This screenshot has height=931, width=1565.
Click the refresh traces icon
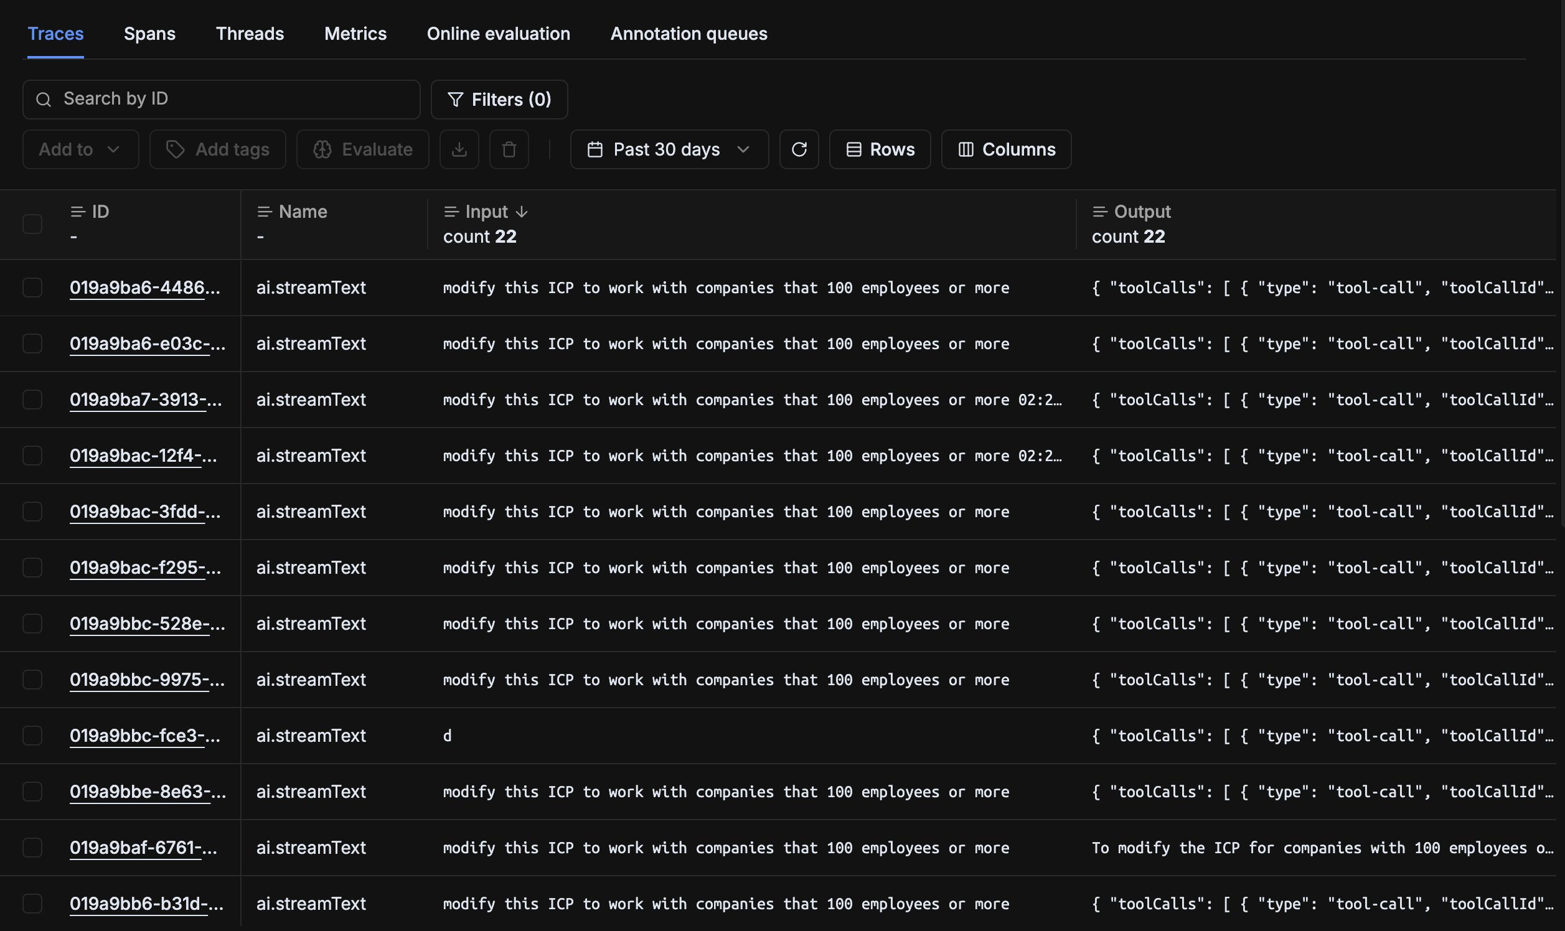[x=798, y=149]
